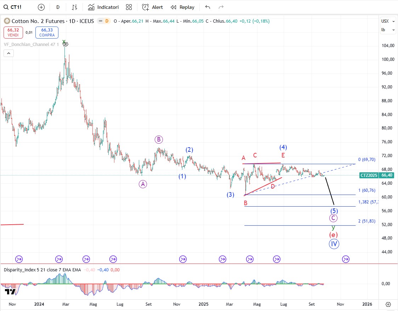398x311 pixels.
Task: Toggle the delayed data D badge
Action: [x=107, y=21]
